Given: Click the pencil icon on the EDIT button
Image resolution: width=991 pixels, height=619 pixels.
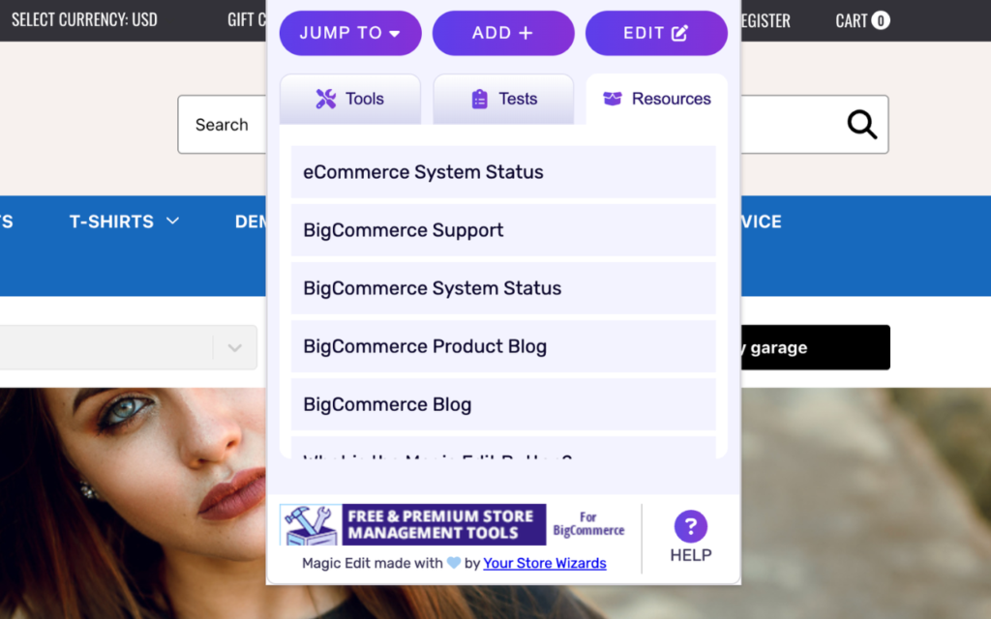Looking at the screenshot, I should click(x=679, y=32).
